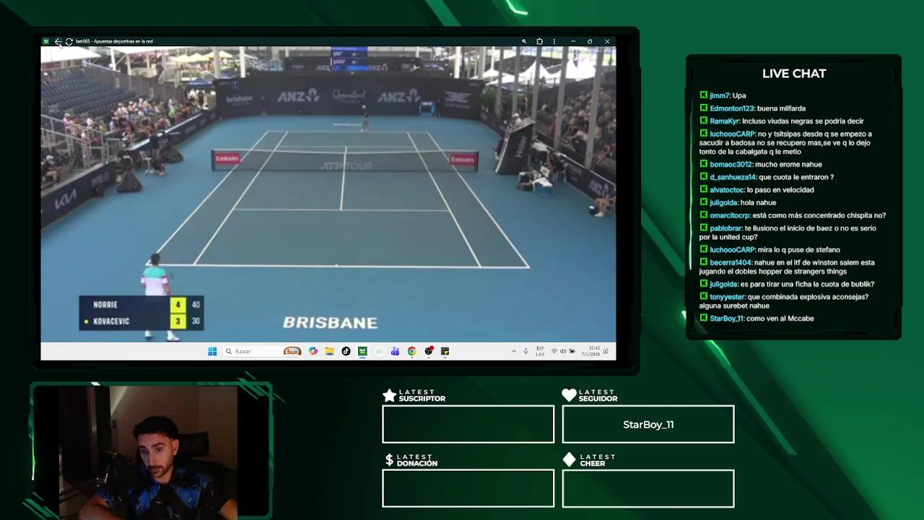Open the Sticky Notes icon in the taskbar
This screenshot has width=924, height=520.
tap(445, 351)
